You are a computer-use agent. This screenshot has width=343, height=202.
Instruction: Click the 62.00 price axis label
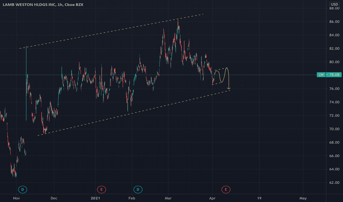334,183
